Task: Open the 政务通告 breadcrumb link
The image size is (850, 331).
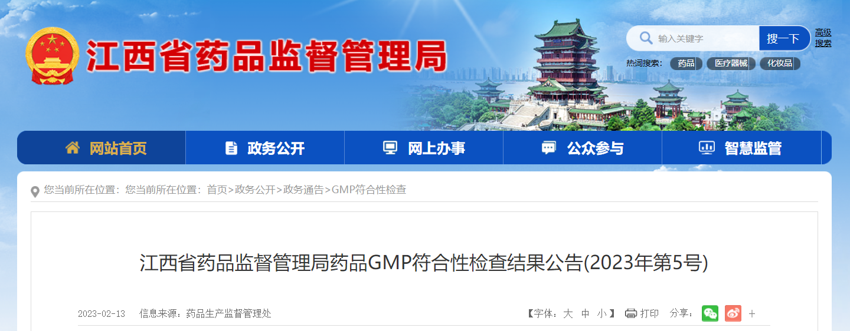Action: coord(303,190)
